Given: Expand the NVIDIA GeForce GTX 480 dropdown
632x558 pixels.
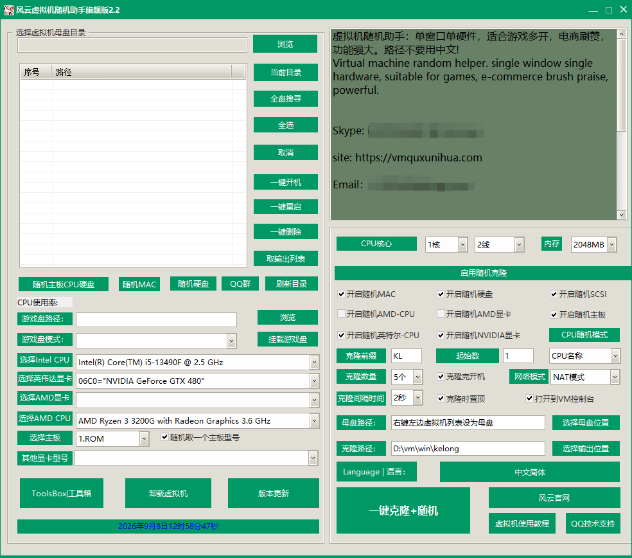Looking at the screenshot, I should pos(314,381).
